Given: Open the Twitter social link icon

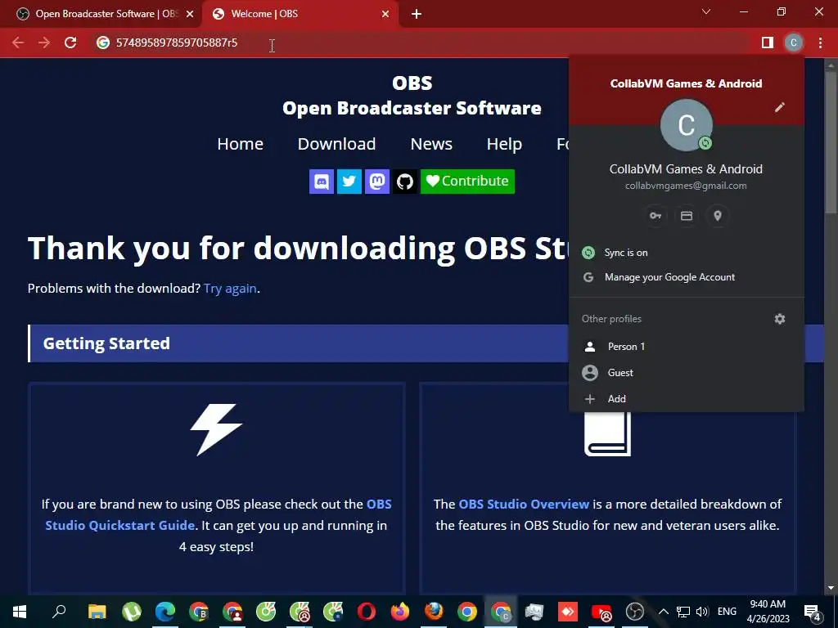Looking at the screenshot, I should [349, 182].
